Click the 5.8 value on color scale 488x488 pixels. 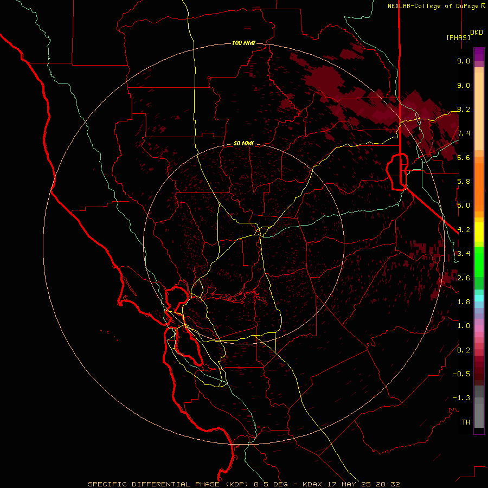pos(464,182)
